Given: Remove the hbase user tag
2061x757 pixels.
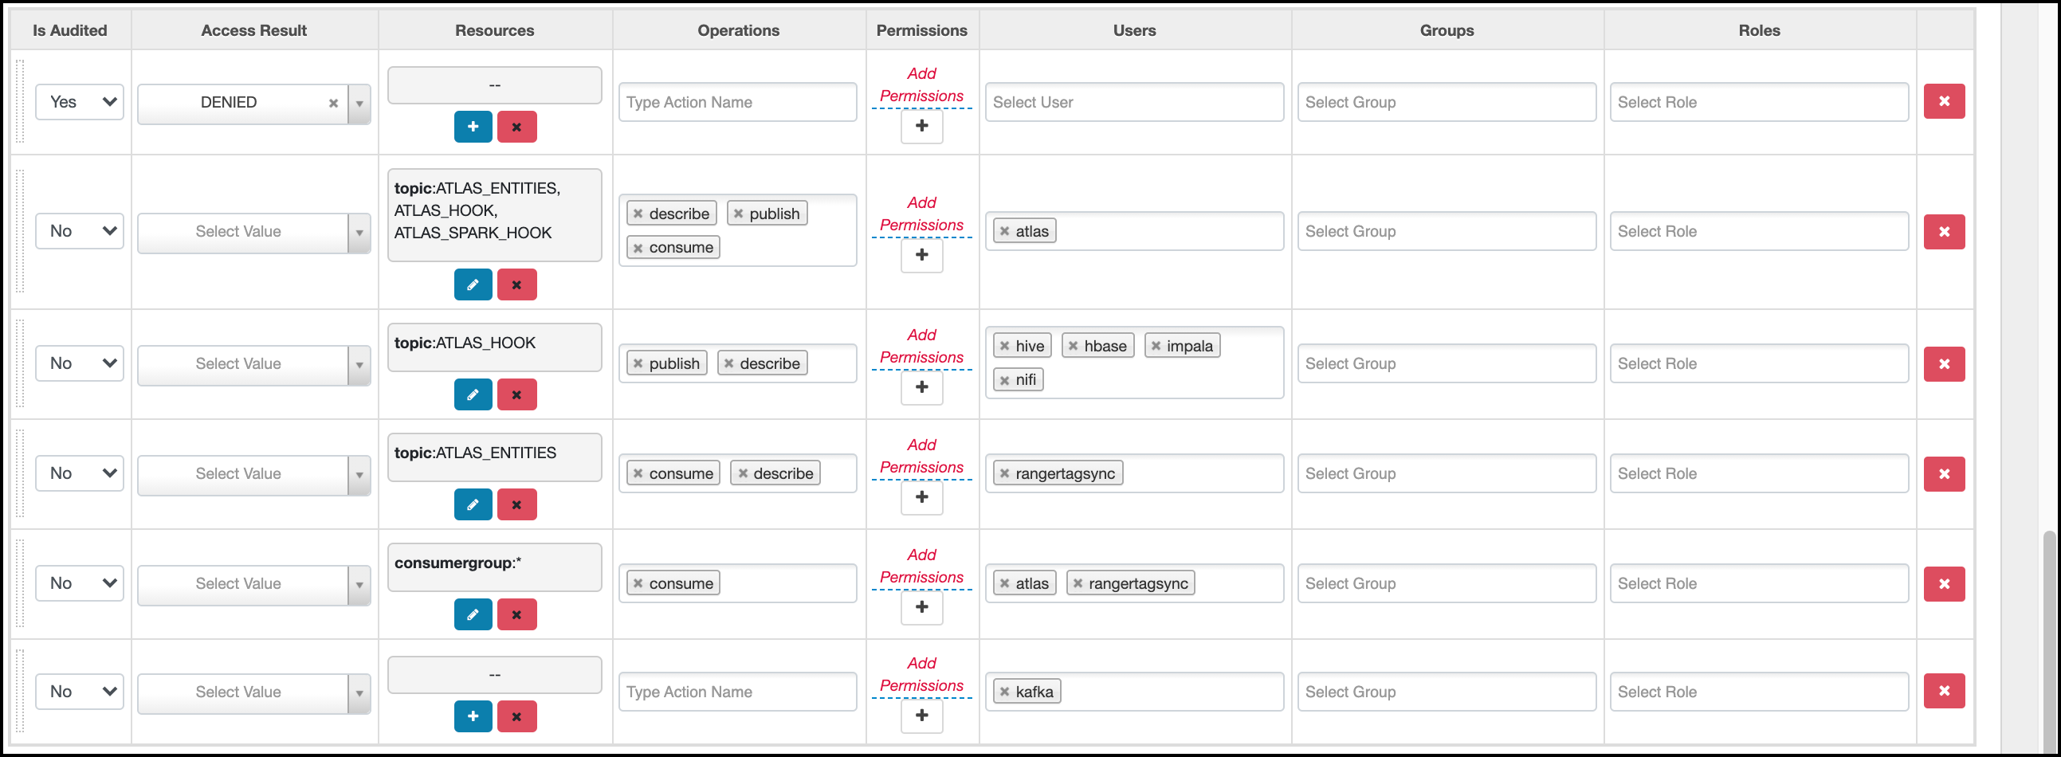Looking at the screenshot, I should 1074,346.
